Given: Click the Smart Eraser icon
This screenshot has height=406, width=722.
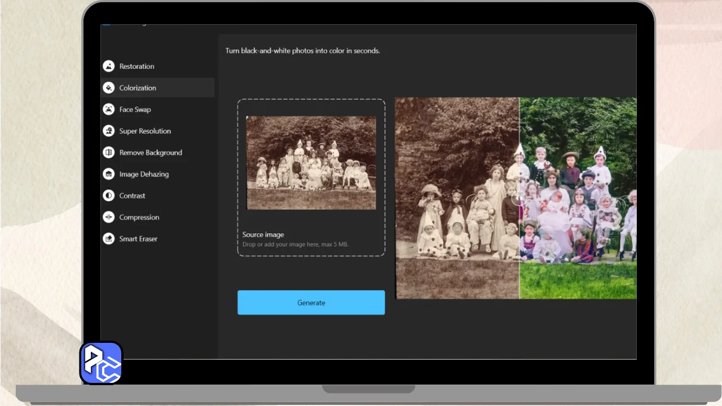Looking at the screenshot, I should tap(108, 239).
